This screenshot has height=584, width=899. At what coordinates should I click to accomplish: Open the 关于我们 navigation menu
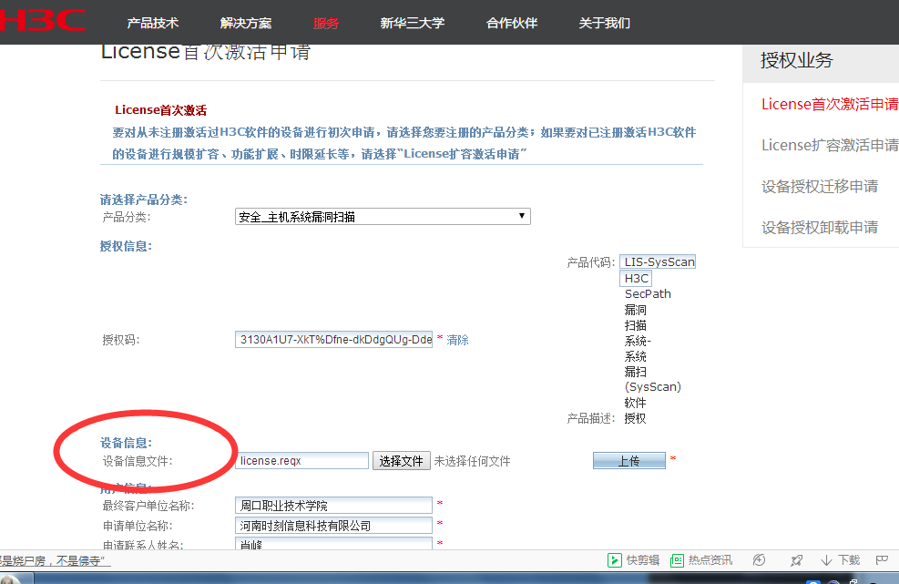604,23
